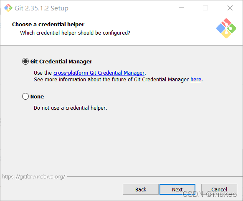
Task: Click the gitforwindows.org URL text
Action: tap(33, 177)
